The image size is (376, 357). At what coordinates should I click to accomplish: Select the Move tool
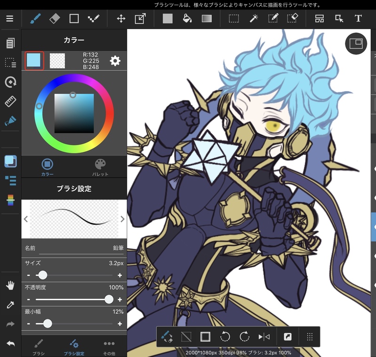tap(121, 18)
